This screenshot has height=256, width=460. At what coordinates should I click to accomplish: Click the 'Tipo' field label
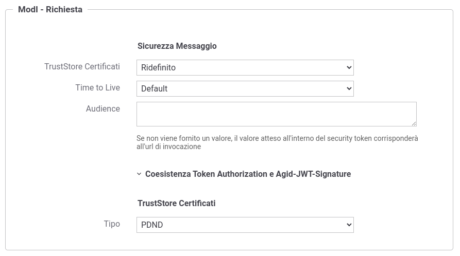[112, 224]
